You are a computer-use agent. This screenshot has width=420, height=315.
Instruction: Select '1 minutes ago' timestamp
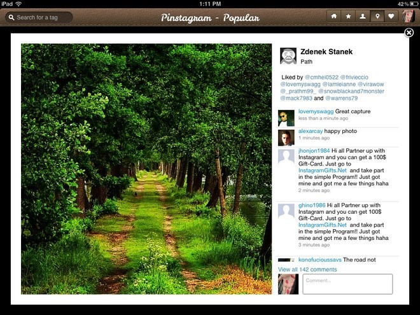coord(314,138)
